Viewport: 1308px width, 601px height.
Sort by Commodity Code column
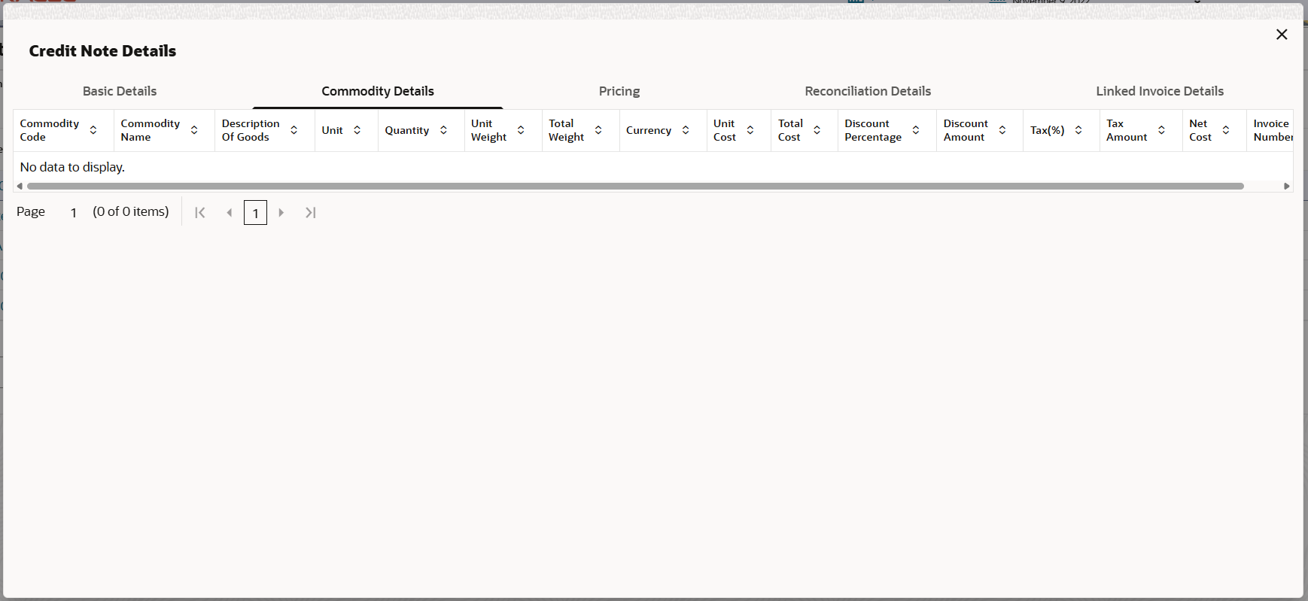pyautogui.click(x=93, y=130)
